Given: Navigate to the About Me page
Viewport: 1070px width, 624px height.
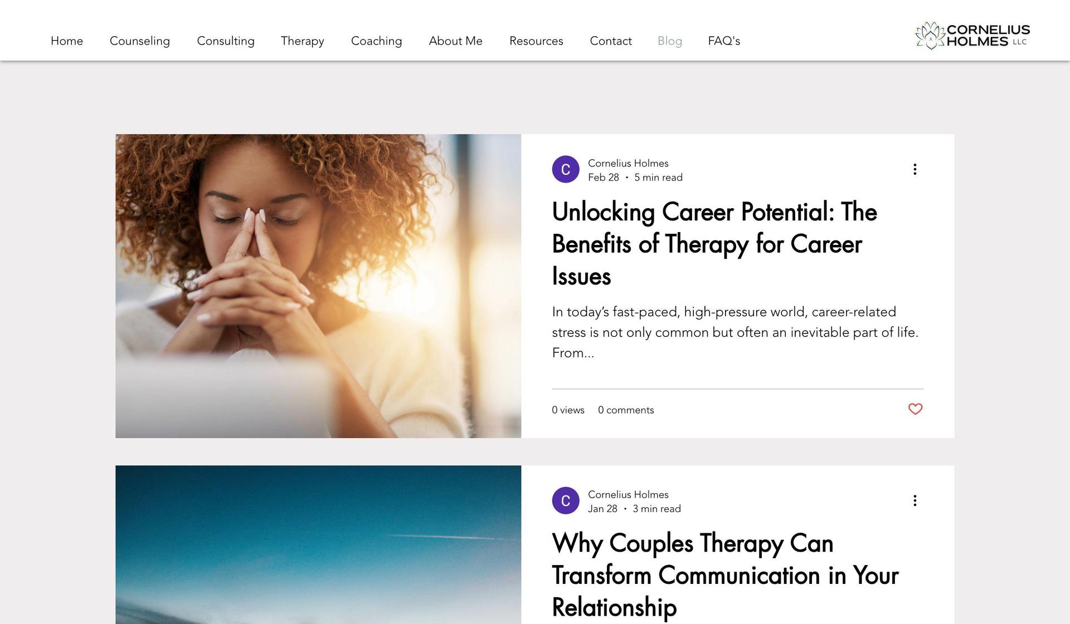Looking at the screenshot, I should click(x=456, y=41).
